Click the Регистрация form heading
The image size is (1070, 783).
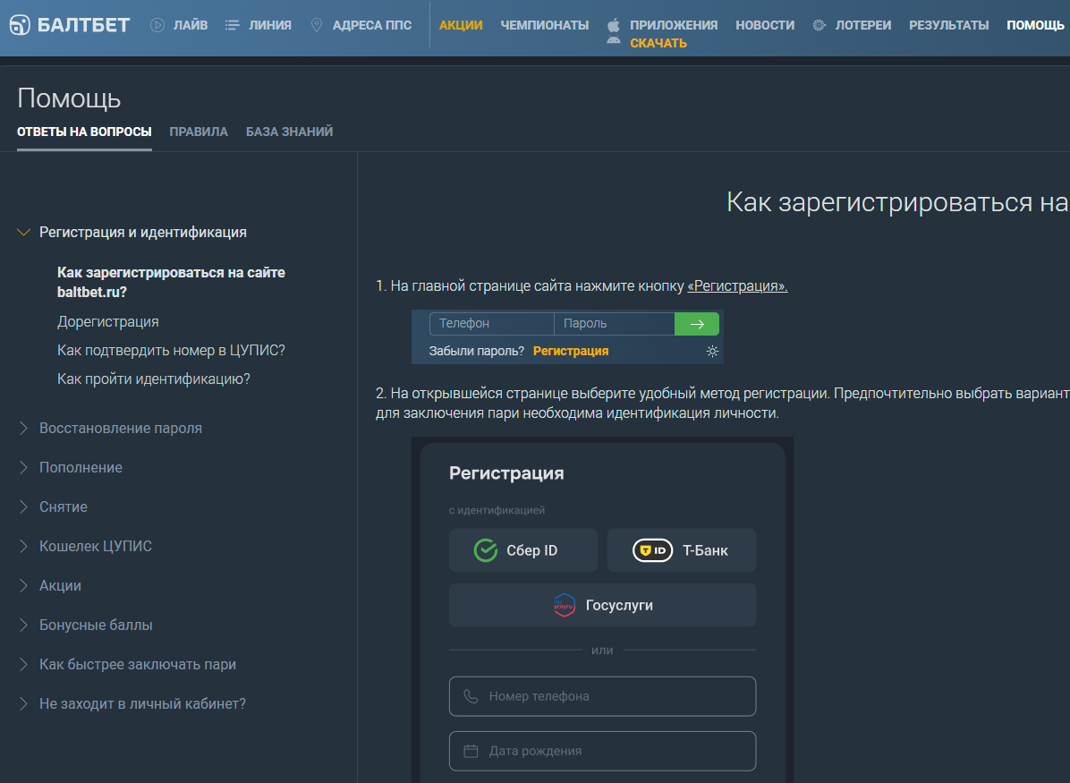506,473
